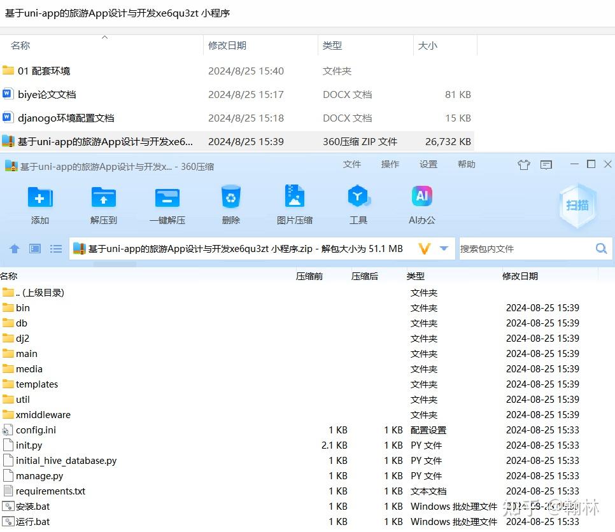Viewport: 615px width, 532px height.
Task: Click the 删除 (Delete) icon
Action: [x=230, y=199]
